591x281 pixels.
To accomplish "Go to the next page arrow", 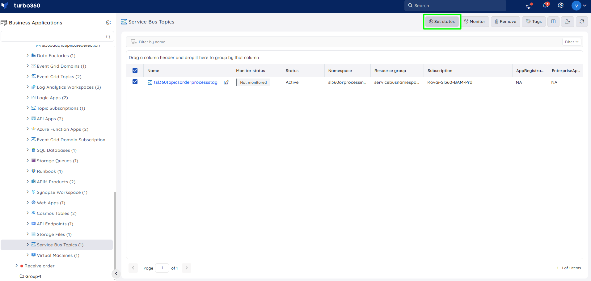I will [187, 268].
